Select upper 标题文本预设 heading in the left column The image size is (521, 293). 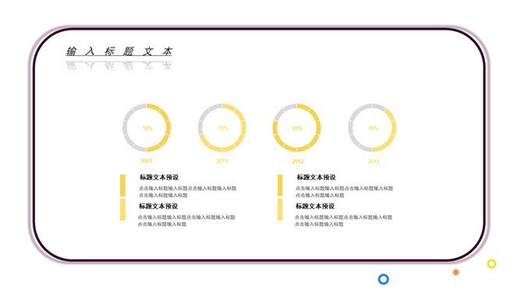coord(159,177)
